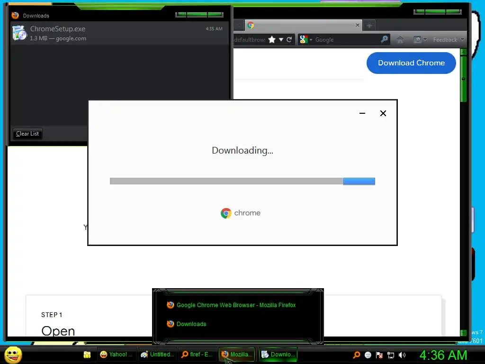Switch to the Downlo... taskbar button
This screenshot has height=364, width=485.
pos(278,355)
